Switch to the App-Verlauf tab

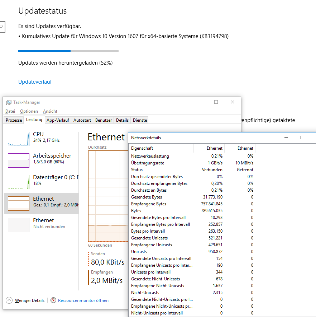point(58,120)
